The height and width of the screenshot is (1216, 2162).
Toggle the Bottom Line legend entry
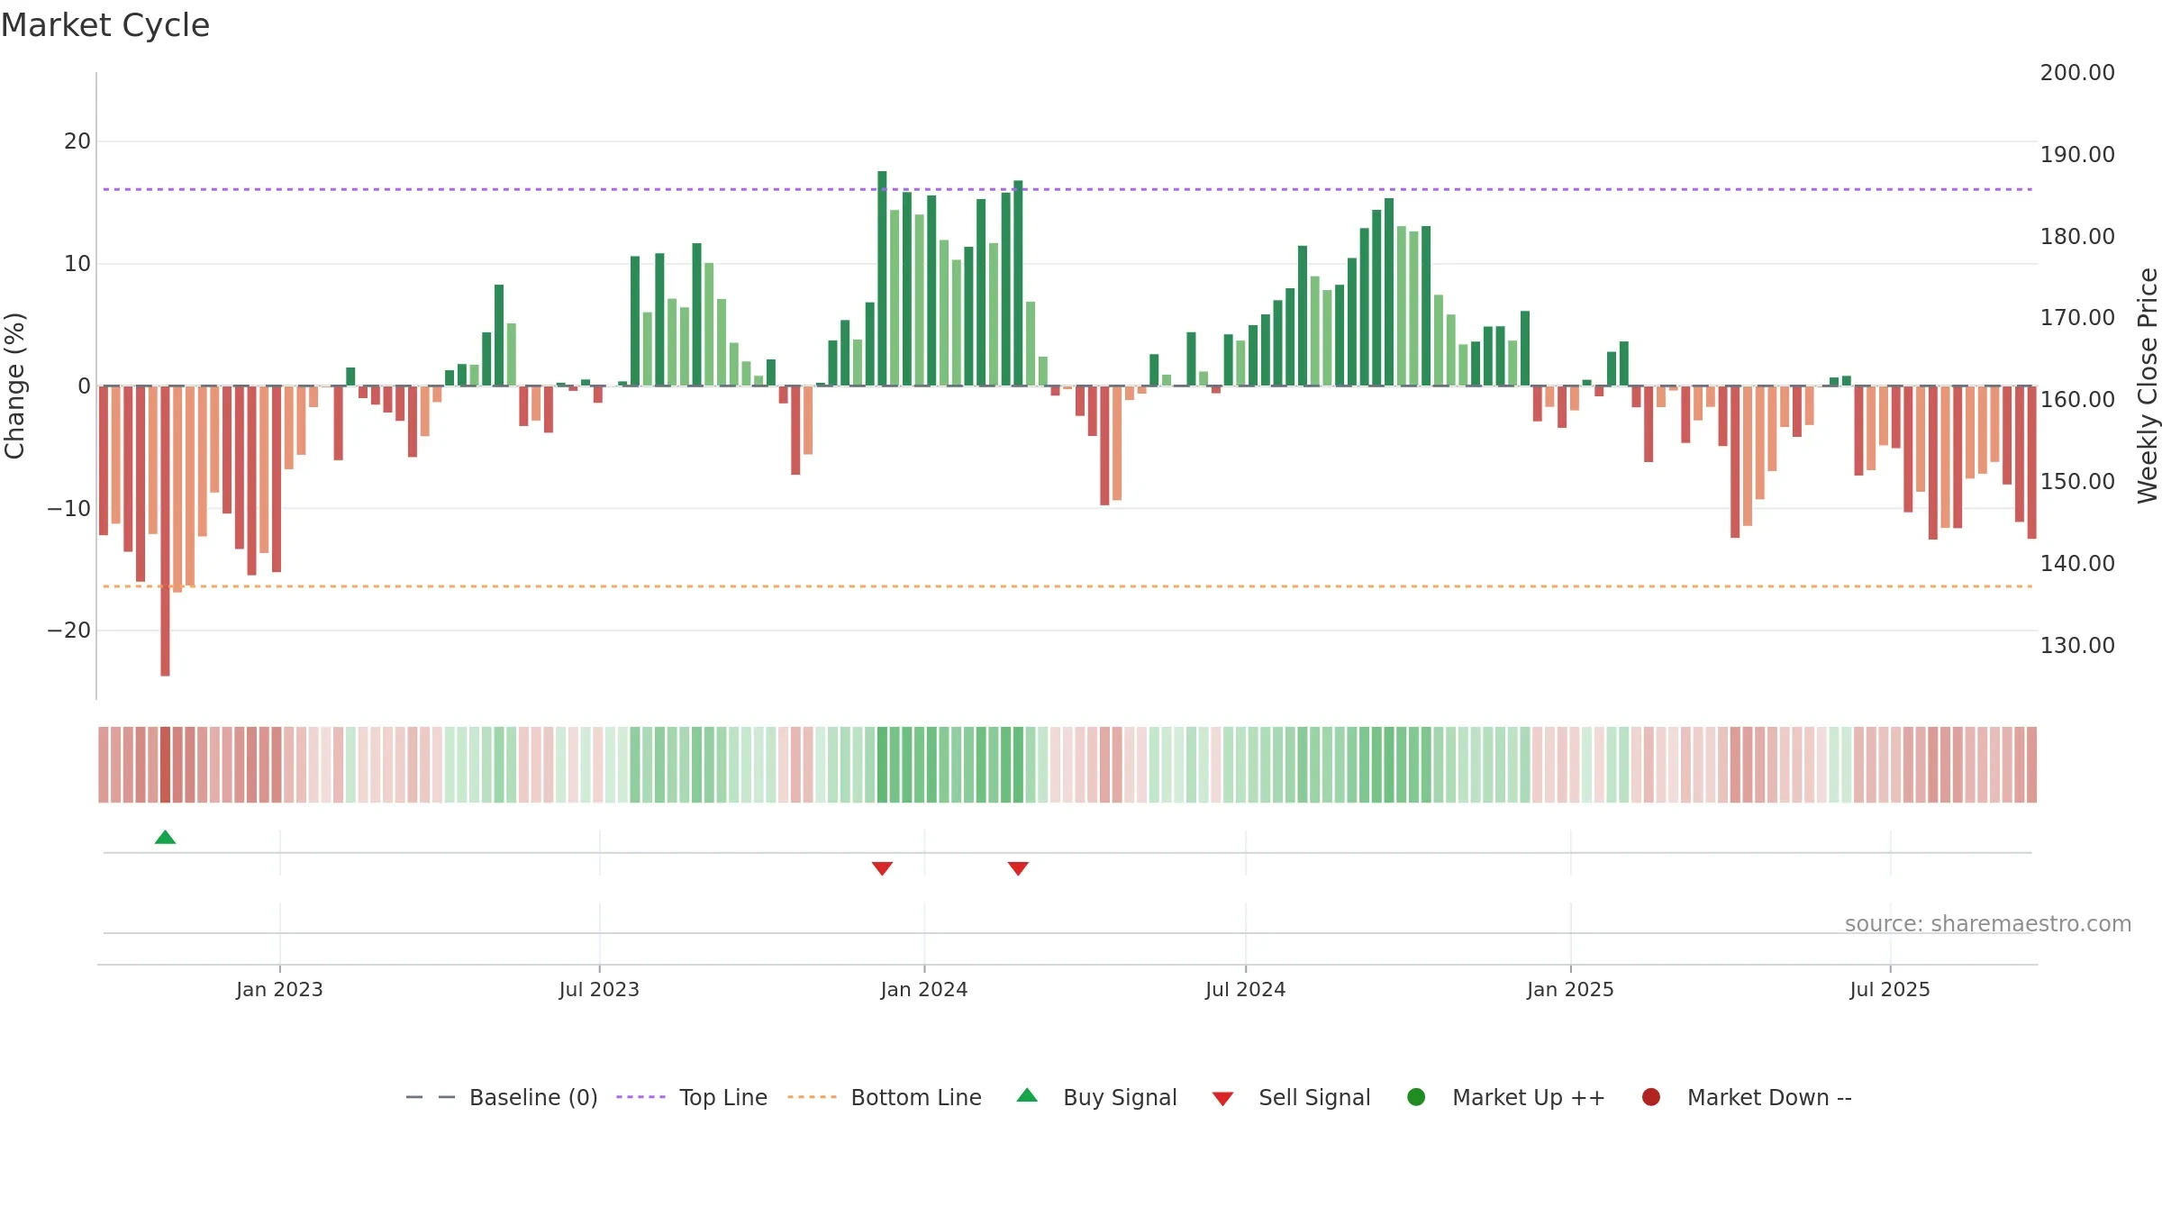coord(885,1098)
